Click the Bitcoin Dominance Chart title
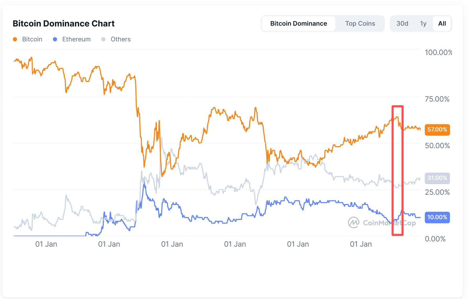 (64, 24)
